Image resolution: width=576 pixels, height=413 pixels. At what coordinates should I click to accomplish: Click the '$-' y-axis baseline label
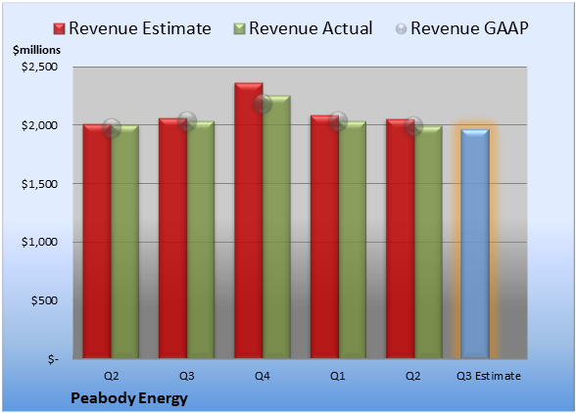pos(53,359)
